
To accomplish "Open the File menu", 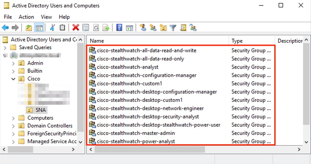I will tap(8, 17).
